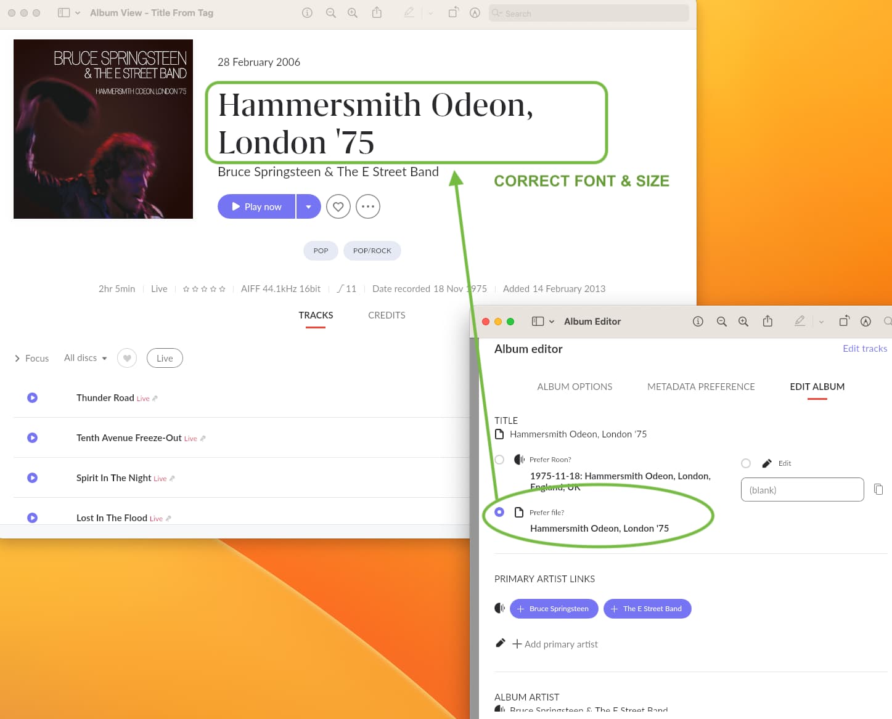Copy title using the clipboard icon

[878, 489]
